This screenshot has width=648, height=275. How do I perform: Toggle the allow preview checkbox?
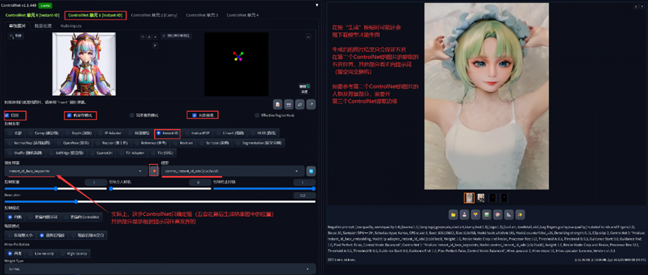(194, 115)
